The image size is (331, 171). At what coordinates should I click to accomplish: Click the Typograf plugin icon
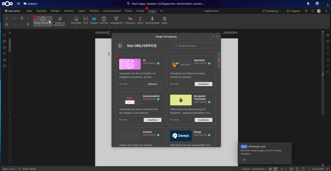tap(94, 19)
